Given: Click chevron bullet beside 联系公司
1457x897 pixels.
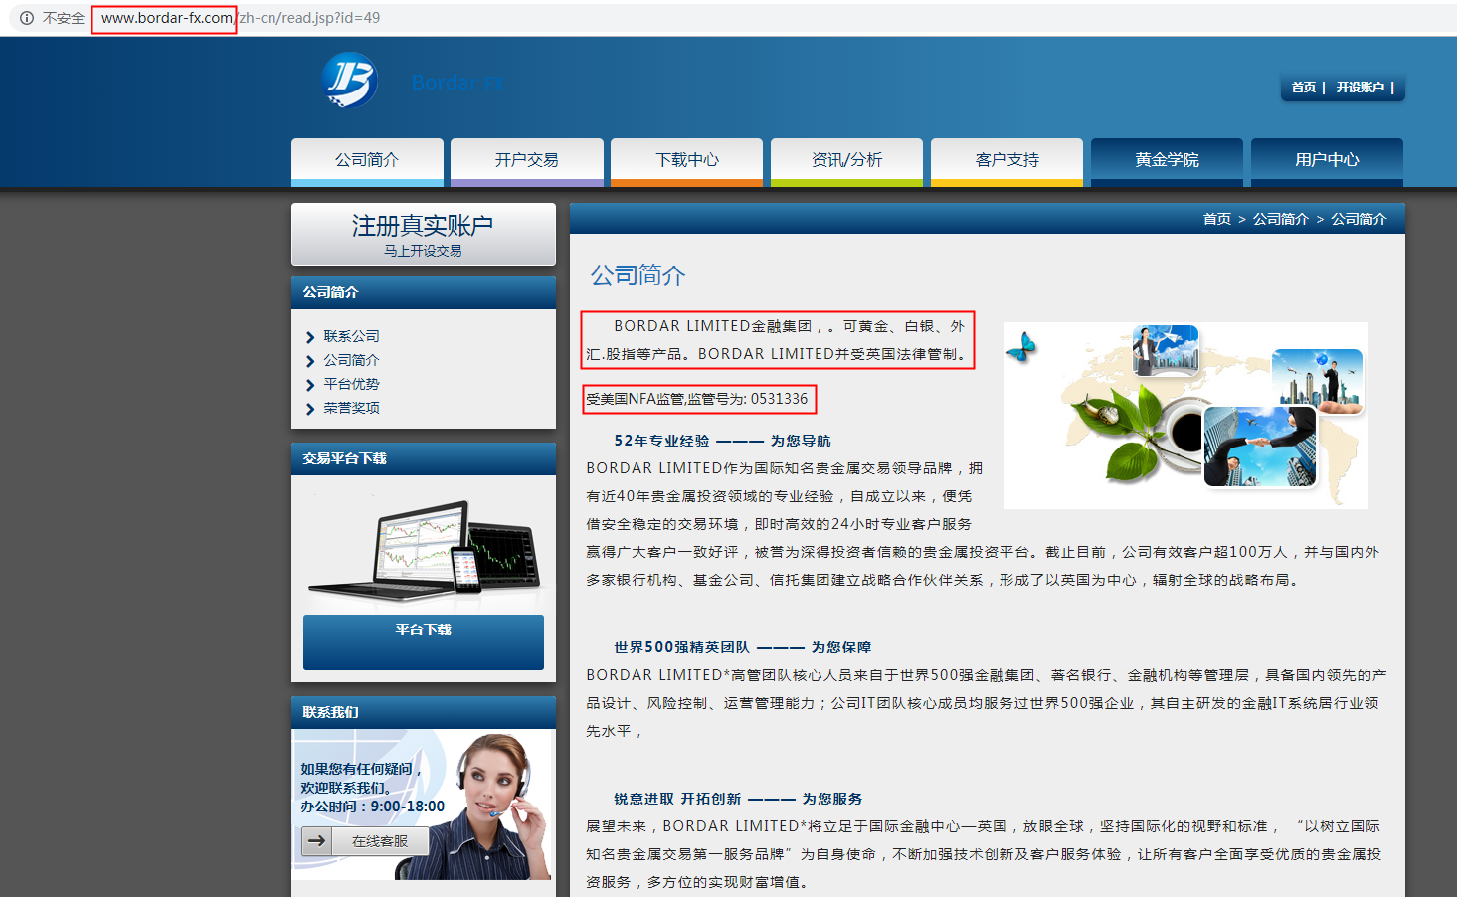Looking at the screenshot, I should click(x=310, y=337).
